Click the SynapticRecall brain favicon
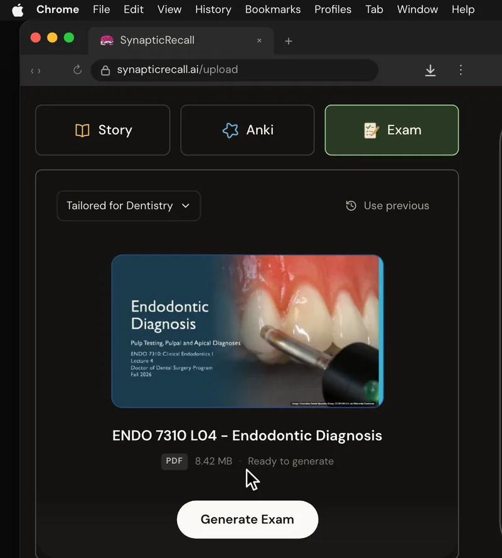 pyautogui.click(x=107, y=41)
